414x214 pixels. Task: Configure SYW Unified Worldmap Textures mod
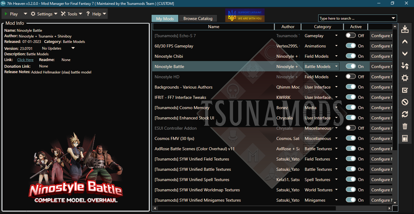tap(381, 190)
